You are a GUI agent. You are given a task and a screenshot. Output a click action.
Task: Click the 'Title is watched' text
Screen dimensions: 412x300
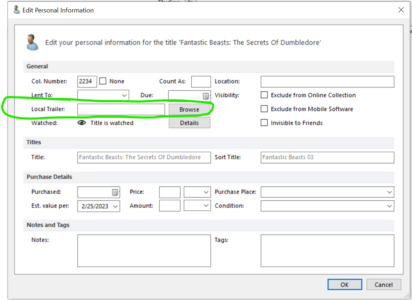click(x=112, y=123)
